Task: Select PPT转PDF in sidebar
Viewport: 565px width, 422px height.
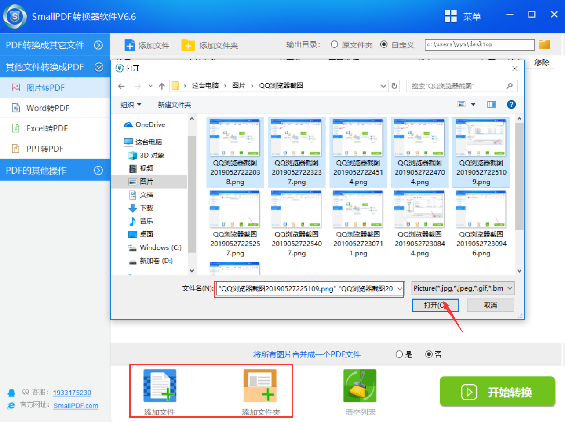Action: [x=55, y=149]
